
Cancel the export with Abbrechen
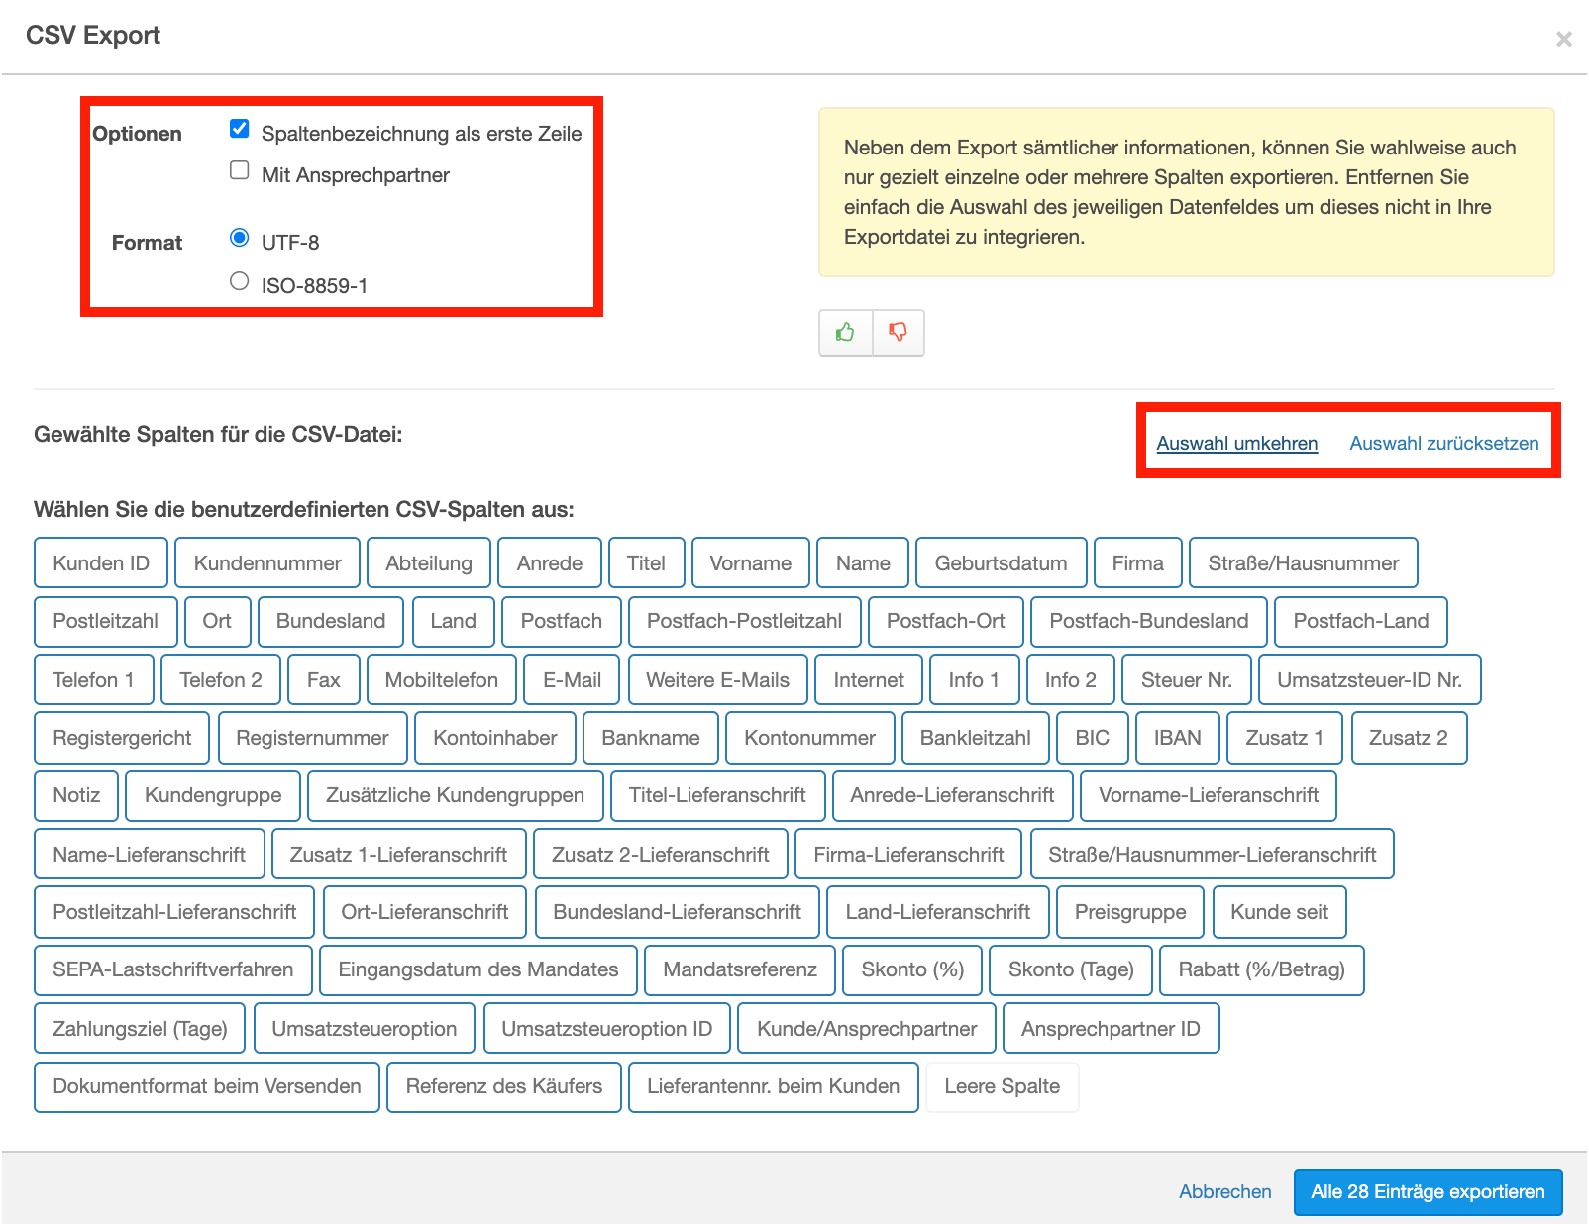pos(1224,1191)
